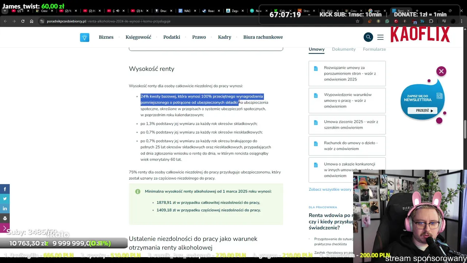Click the PRZEJDŹ newsletter button

coord(422,111)
